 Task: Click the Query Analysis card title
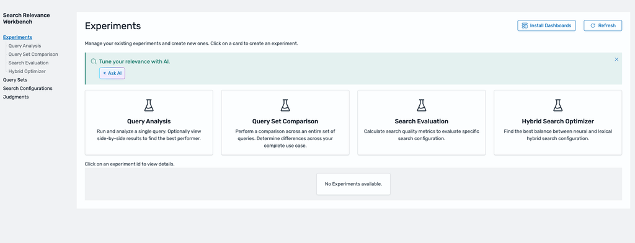coord(149,121)
